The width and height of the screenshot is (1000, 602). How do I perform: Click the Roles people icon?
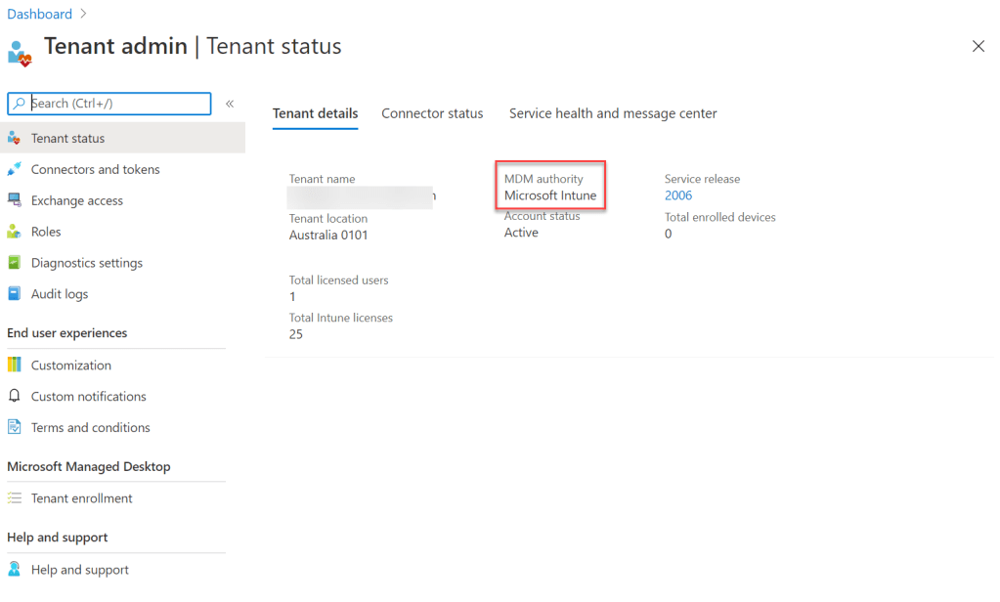tap(14, 232)
